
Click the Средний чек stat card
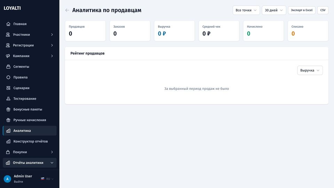point(219,31)
